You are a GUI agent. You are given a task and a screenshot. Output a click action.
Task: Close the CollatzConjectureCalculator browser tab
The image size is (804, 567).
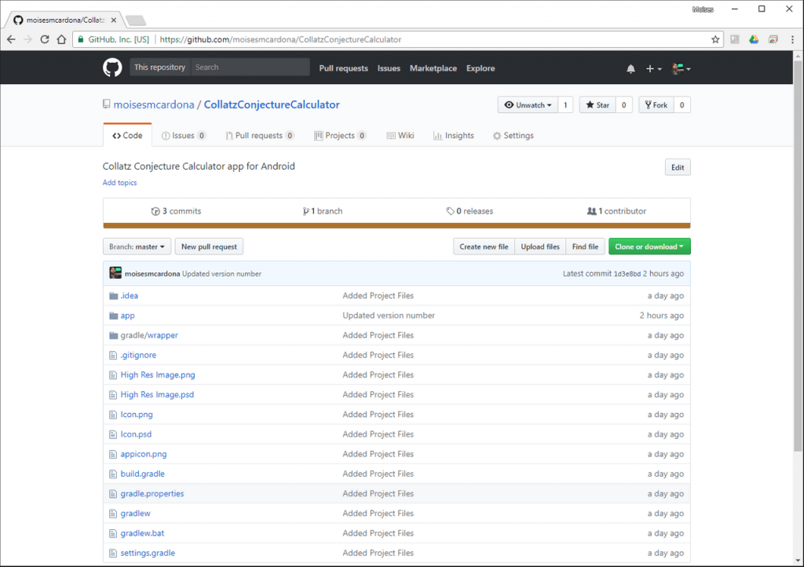pyautogui.click(x=113, y=20)
